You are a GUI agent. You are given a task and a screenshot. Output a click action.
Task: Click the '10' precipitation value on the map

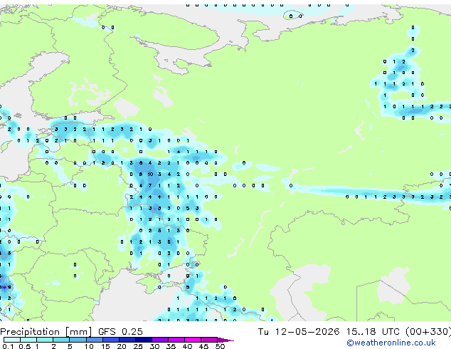click(150, 174)
